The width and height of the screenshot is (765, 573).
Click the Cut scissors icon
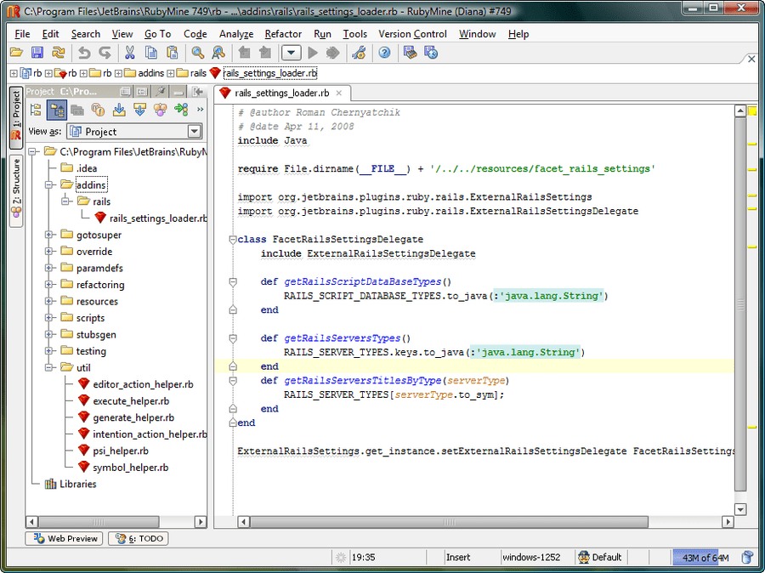130,53
